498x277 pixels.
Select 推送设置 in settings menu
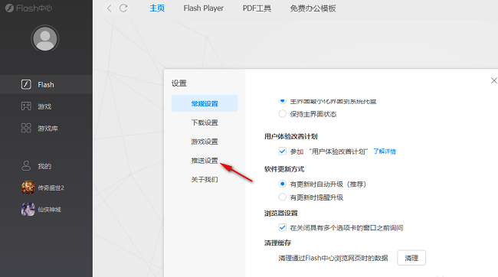tap(205, 161)
